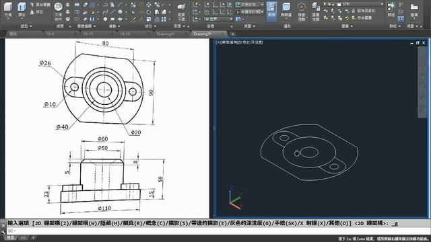
Task: Select the Rectangle tool in 繪製 panel
Action: pos(112,19)
